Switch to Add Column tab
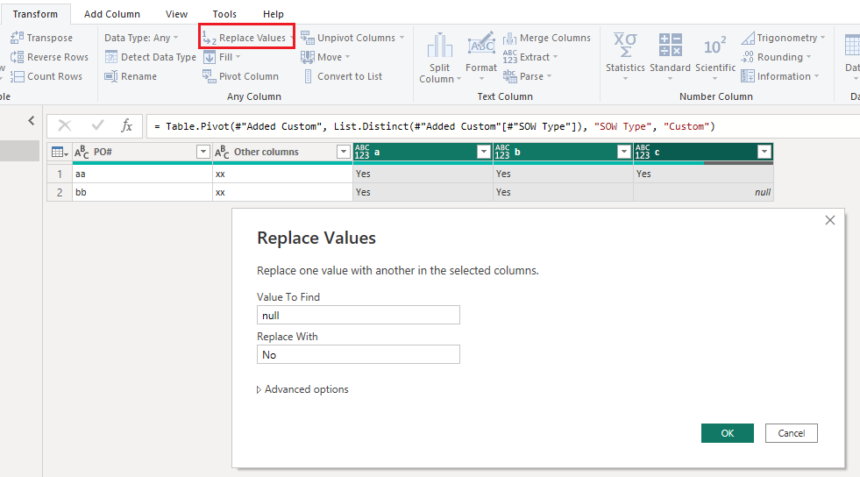This screenshot has height=477, width=860. click(x=112, y=14)
